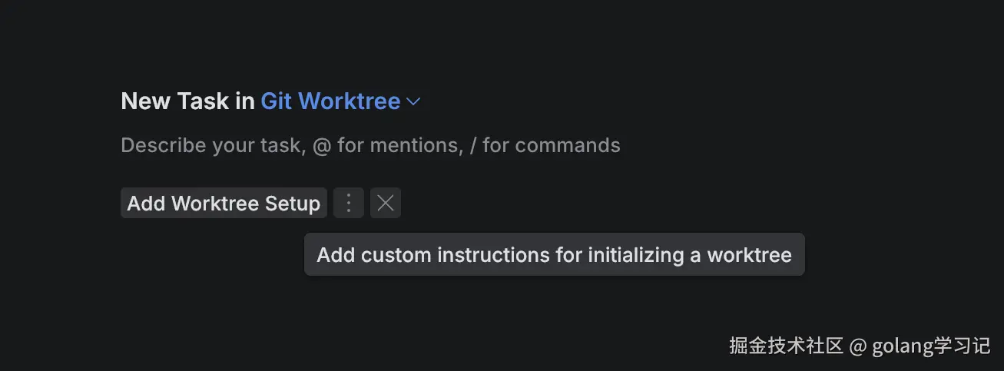Open the vertical three-dot options menu
This screenshot has width=1004, height=371.
pyautogui.click(x=349, y=204)
